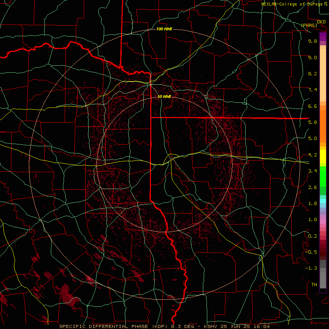
Task: Click the 5.8 value on color scale
Action: click(313, 122)
